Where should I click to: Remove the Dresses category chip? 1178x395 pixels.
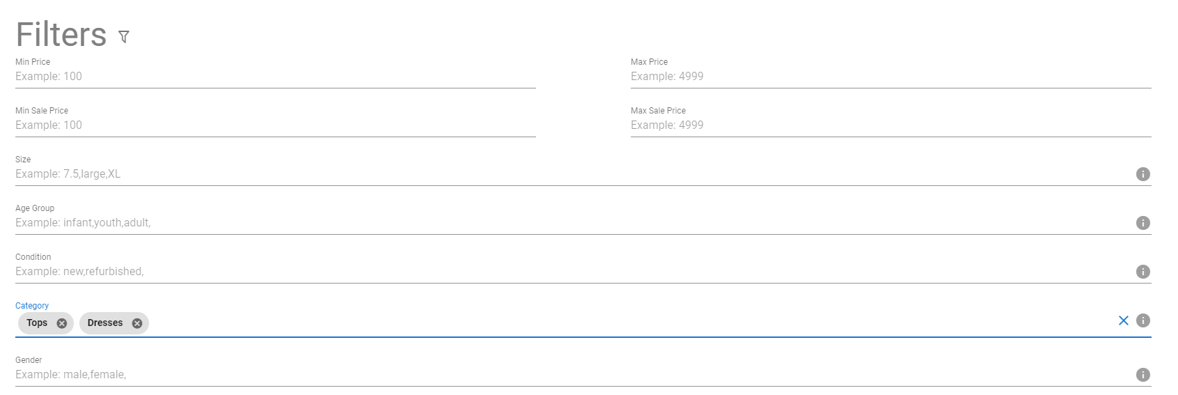(137, 323)
